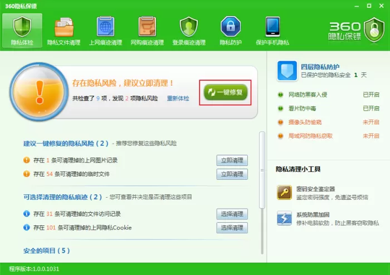Open the 系统防黑加固 lightning icon

[284, 218]
